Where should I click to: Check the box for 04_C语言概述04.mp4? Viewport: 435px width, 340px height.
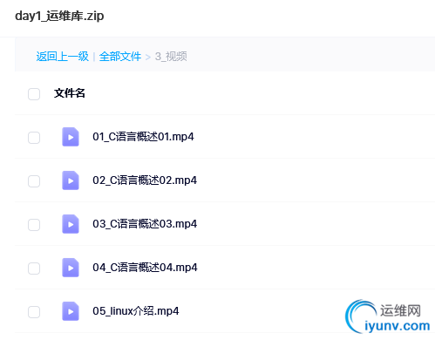pyautogui.click(x=34, y=269)
